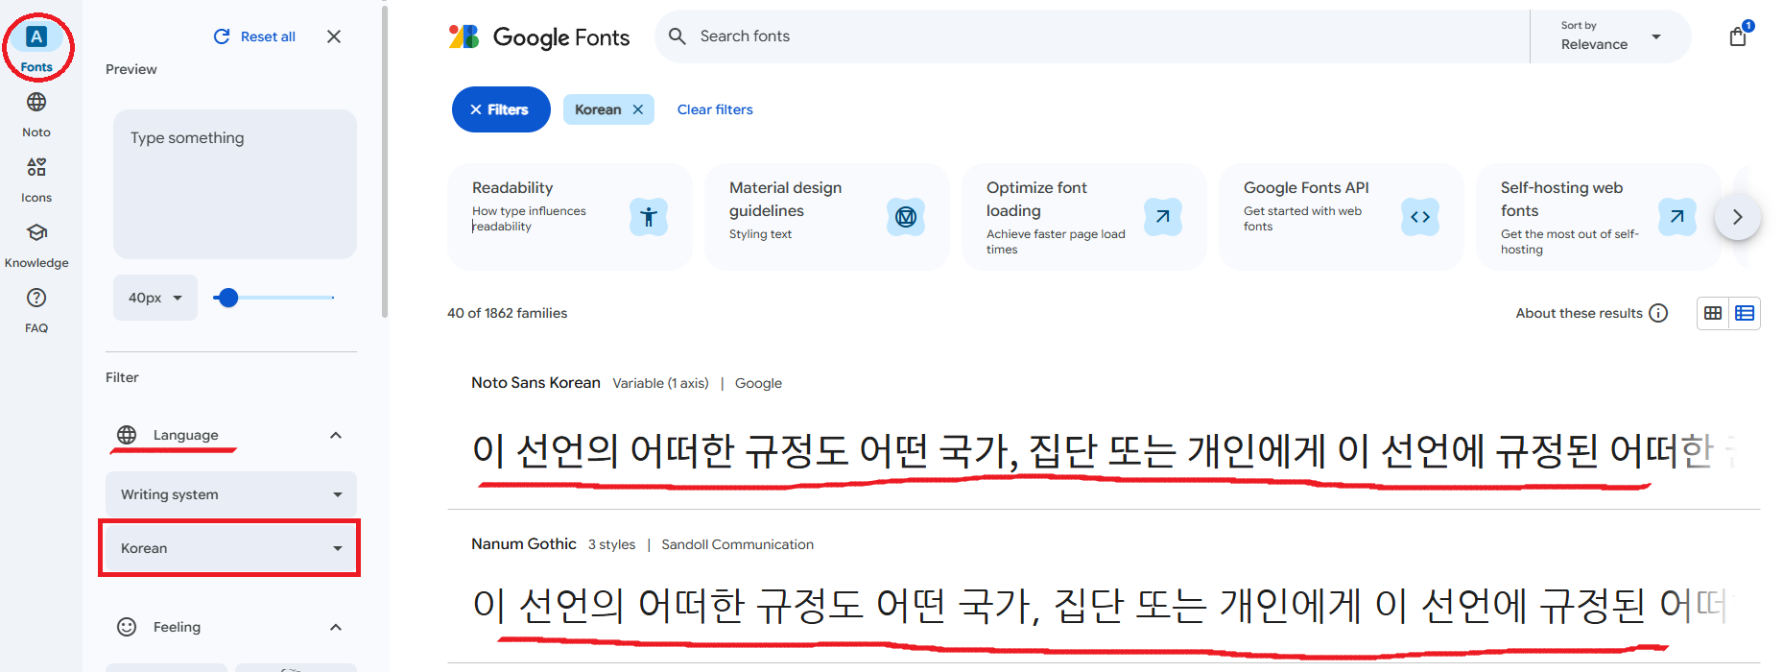This screenshot has height=672, width=1783.
Task: Open the Noto globe section
Action: (x=36, y=113)
